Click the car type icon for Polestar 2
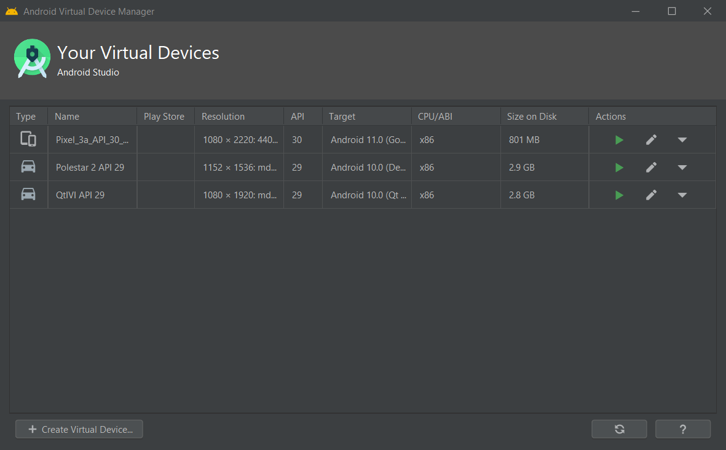Image resolution: width=726 pixels, height=450 pixels. pyautogui.click(x=28, y=167)
